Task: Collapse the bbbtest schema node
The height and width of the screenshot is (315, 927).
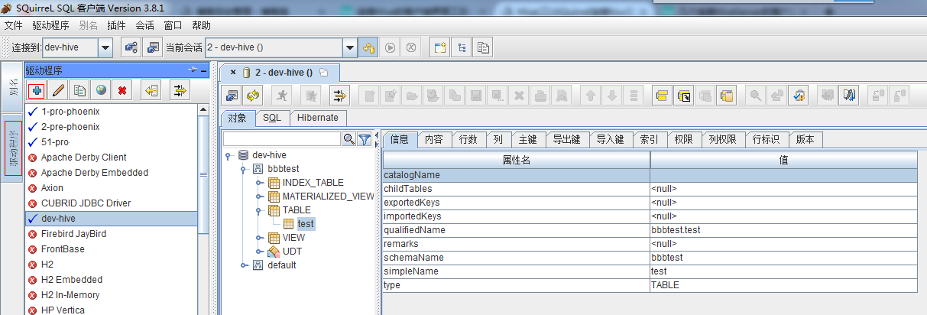Action: 245,169
